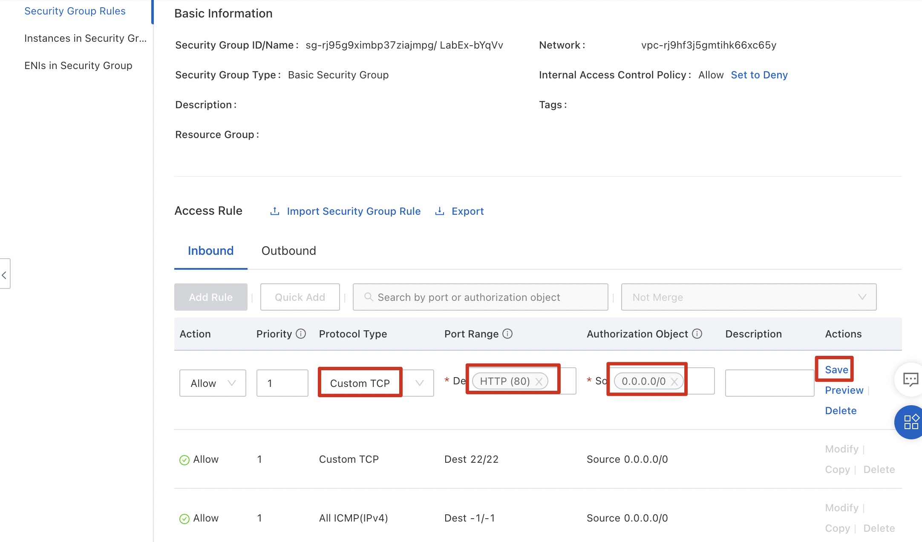Click the Add Rule button
922x542 pixels.
pos(211,297)
